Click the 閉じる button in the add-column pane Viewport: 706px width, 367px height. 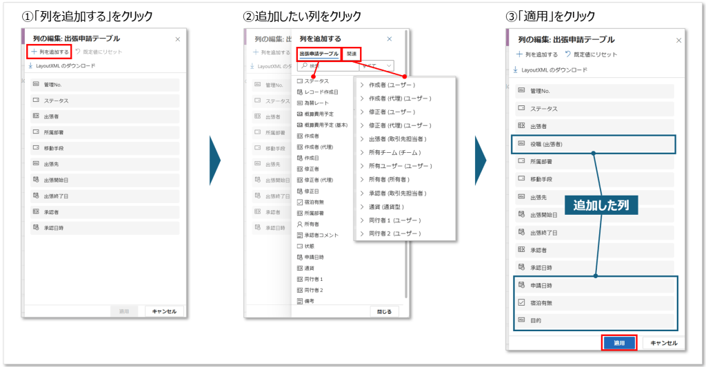click(384, 312)
